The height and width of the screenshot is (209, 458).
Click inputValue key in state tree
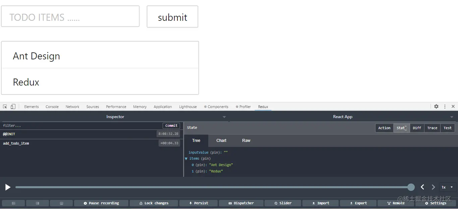tap(198, 152)
